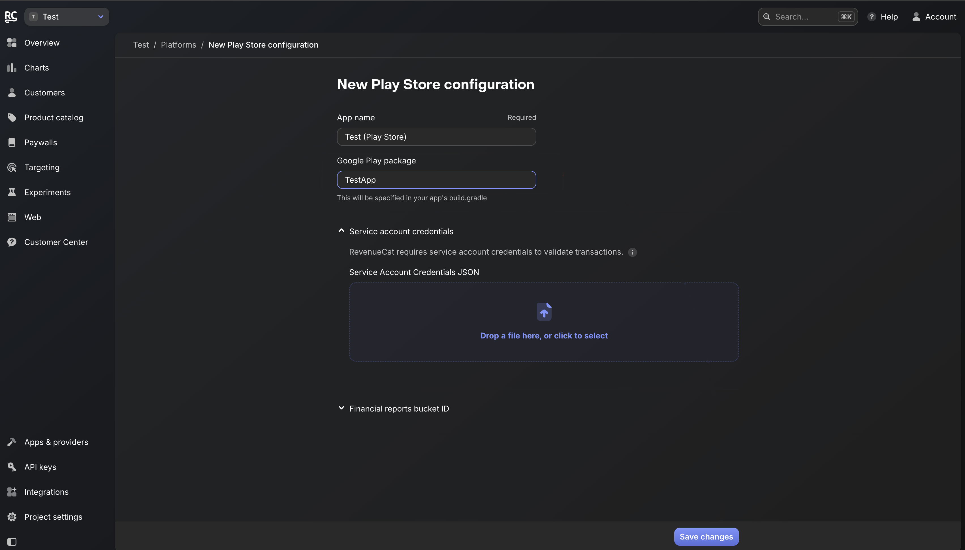The image size is (965, 550).
Task: Click the Experiments flask icon
Action: 12,192
